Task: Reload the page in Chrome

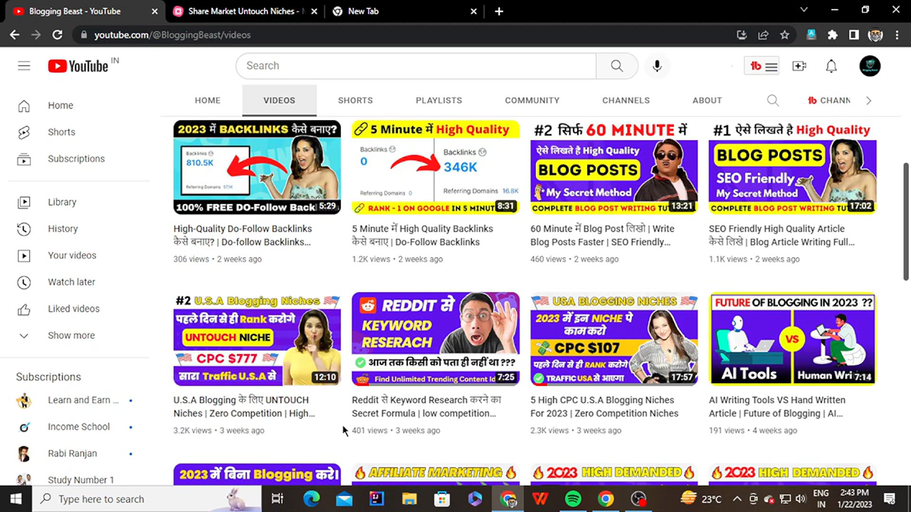Action: (x=57, y=35)
